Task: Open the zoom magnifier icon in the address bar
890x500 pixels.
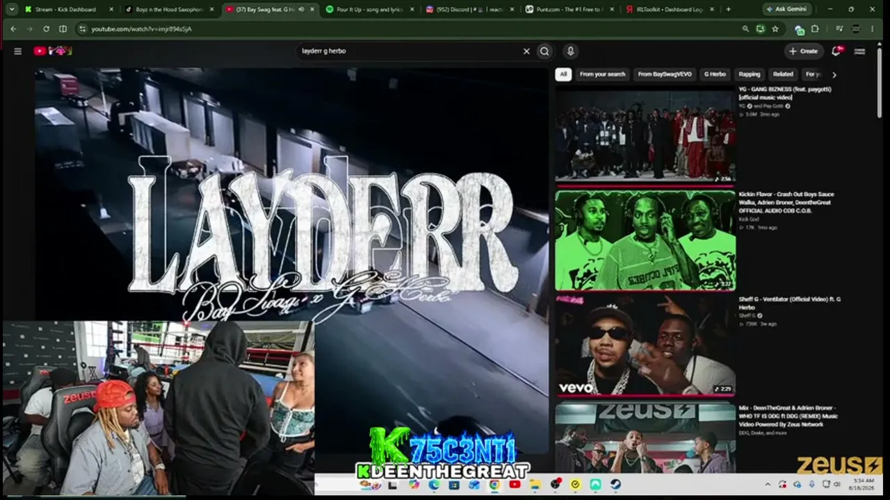Action: tap(745, 28)
